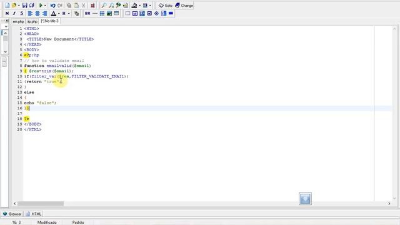Insert a heading tag
Screen dimensions: 400x225
click(64, 13)
